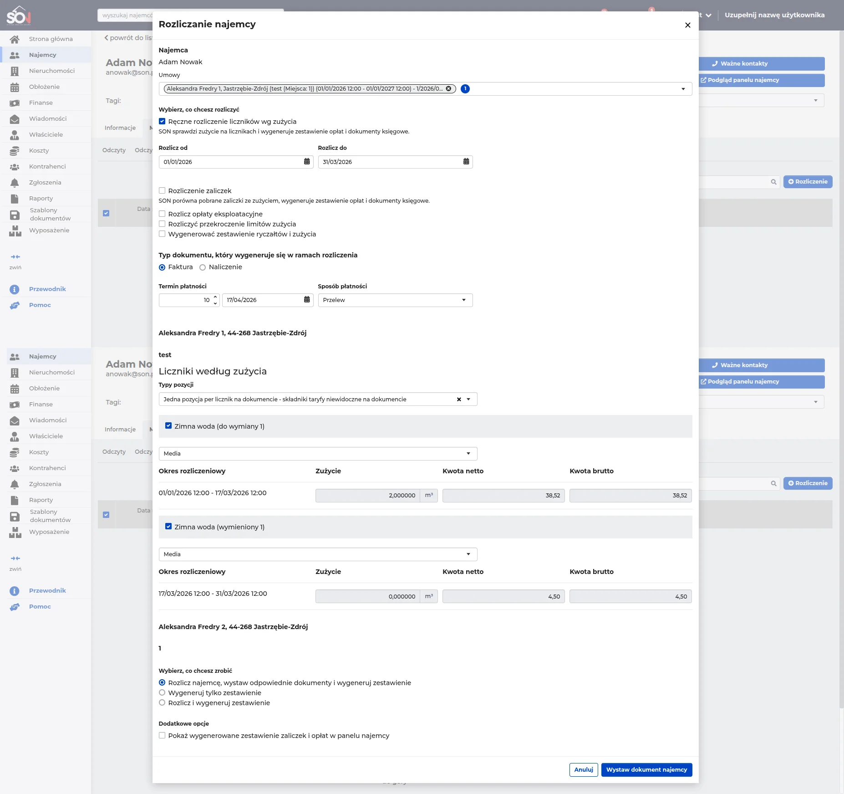Image resolution: width=844 pixels, height=794 pixels.
Task: Enable the Rozliczenie zaliczek checkbox
Action: pyautogui.click(x=162, y=191)
